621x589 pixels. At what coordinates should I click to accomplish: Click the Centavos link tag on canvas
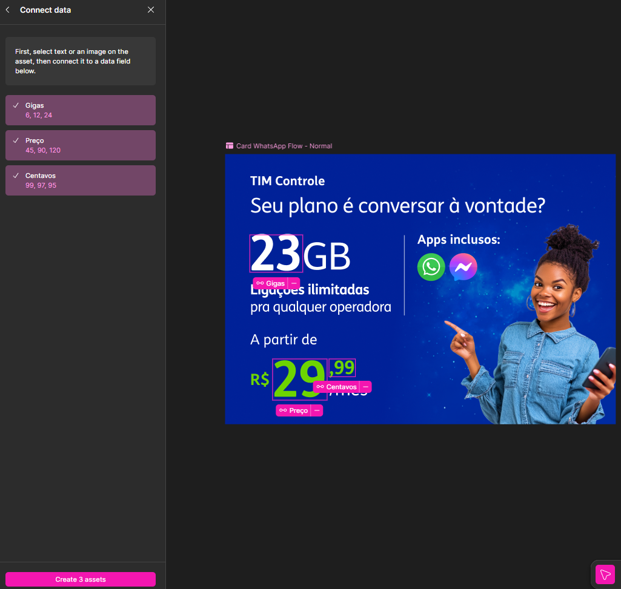point(337,387)
